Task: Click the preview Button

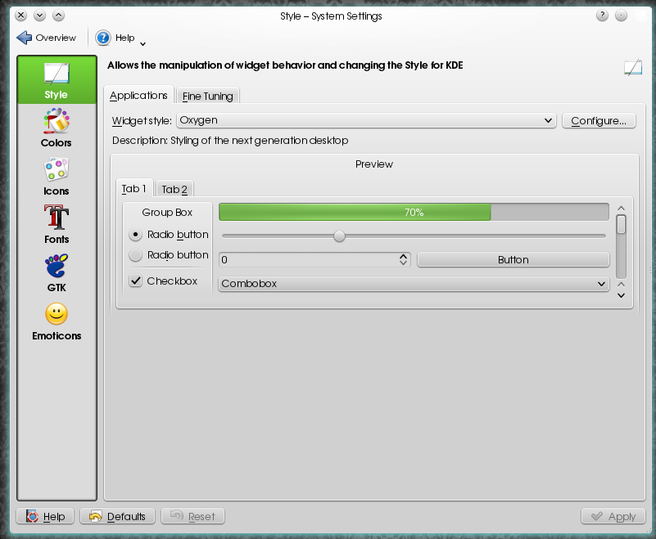Action: coord(513,260)
